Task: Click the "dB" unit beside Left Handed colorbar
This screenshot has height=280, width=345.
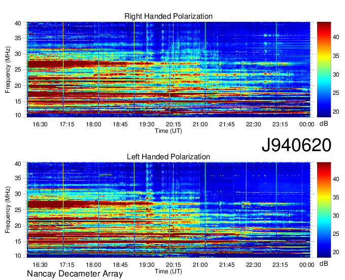Action: (324, 264)
